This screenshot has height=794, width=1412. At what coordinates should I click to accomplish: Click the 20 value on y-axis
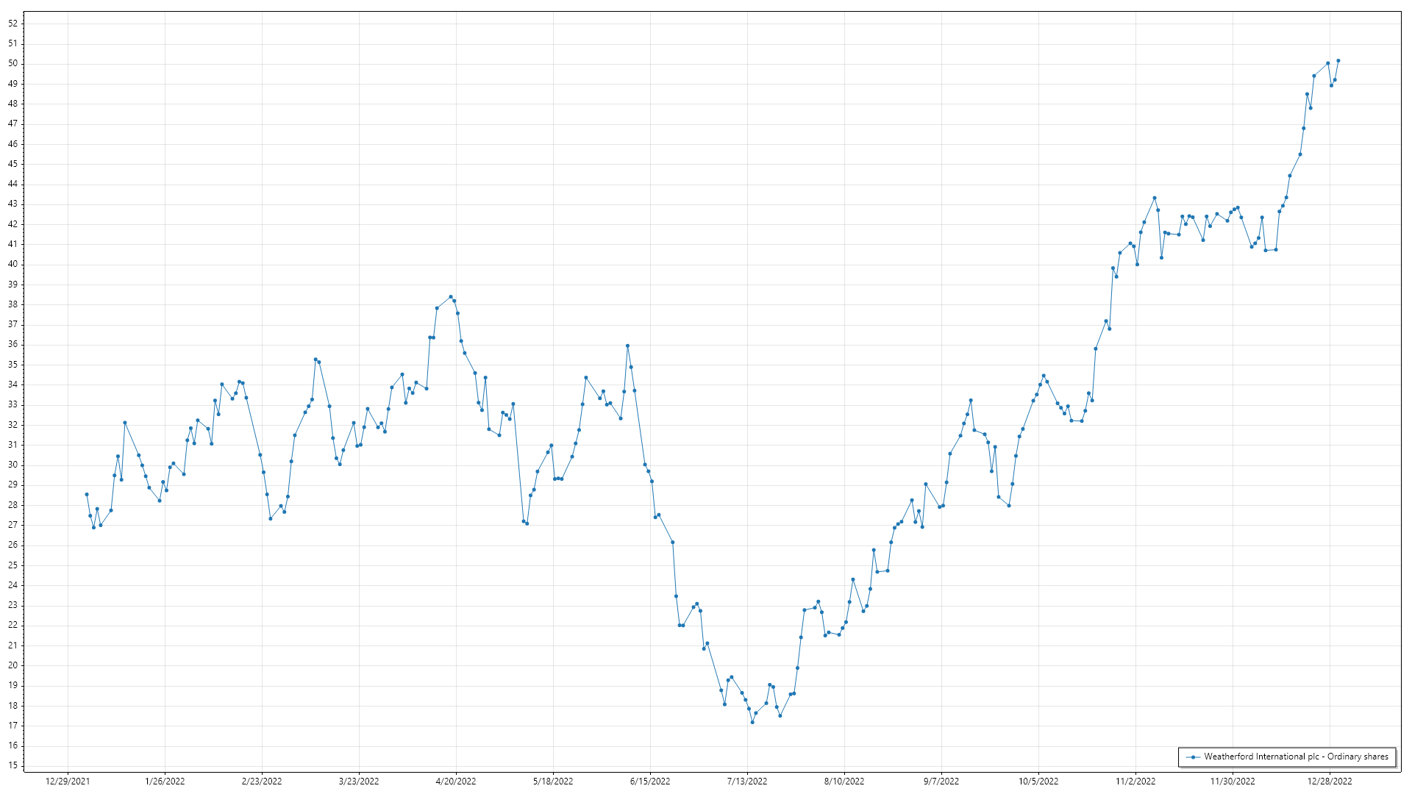coord(13,665)
